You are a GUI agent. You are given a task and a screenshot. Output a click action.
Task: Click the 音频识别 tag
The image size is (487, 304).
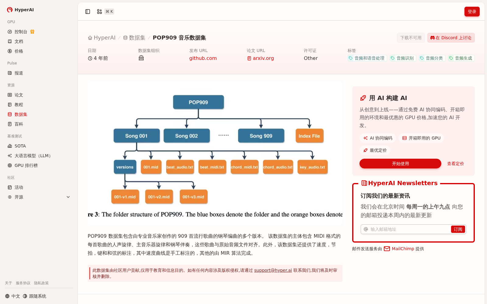(x=403, y=58)
